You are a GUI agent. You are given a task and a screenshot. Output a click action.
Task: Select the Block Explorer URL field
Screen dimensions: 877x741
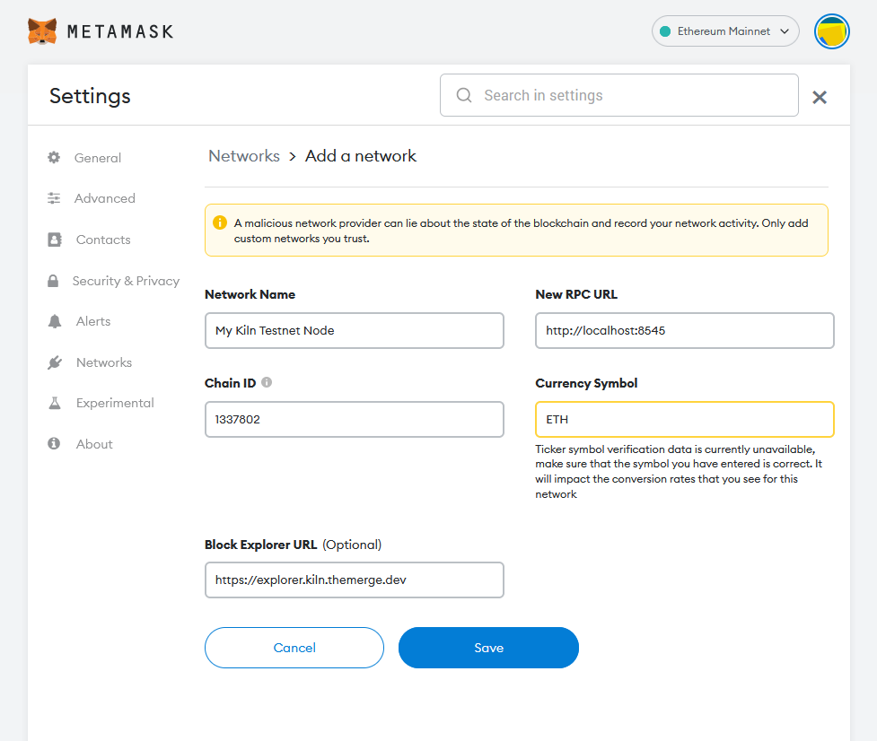pyautogui.click(x=354, y=580)
